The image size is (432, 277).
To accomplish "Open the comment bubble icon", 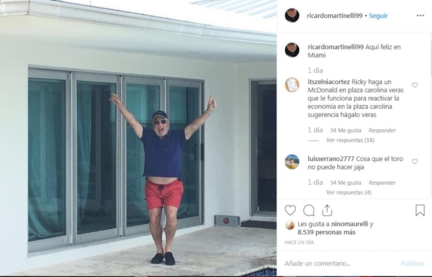I will (309, 210).
